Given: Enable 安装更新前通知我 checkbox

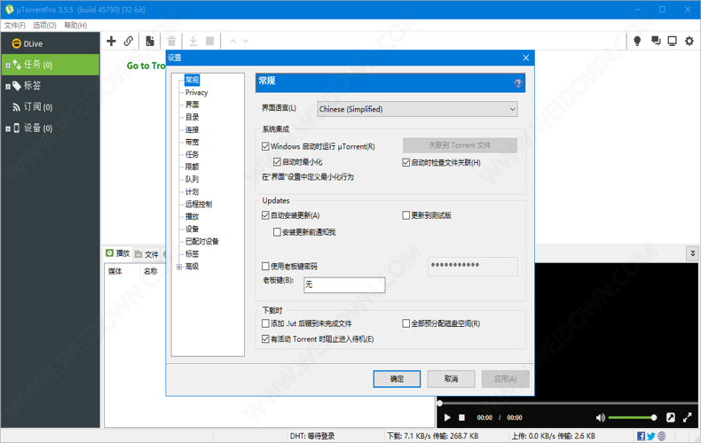Looking at the screenshot, I should pos(277,232).
